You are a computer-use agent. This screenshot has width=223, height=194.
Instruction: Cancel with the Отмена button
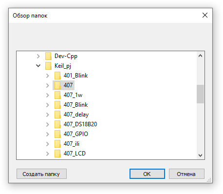[186, 174]
